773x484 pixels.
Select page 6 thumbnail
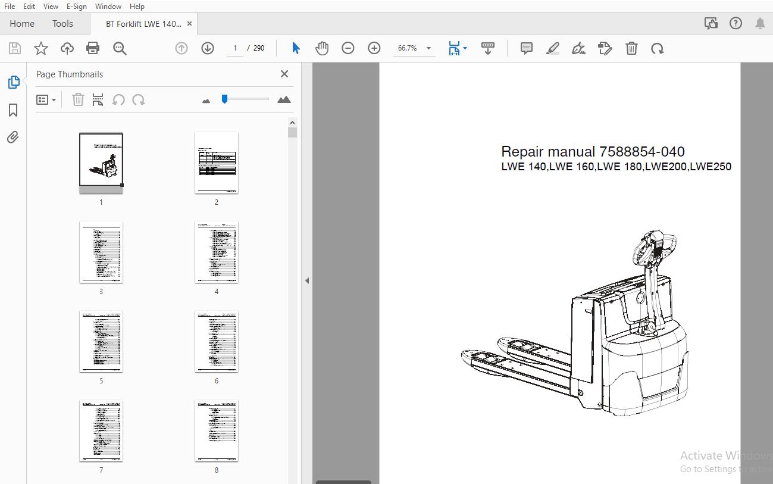click(217, 341)
